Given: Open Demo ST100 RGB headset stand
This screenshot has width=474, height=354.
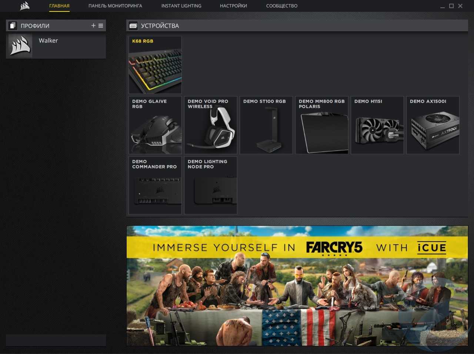Looking at the screenshot, I should tap(266, 125).
